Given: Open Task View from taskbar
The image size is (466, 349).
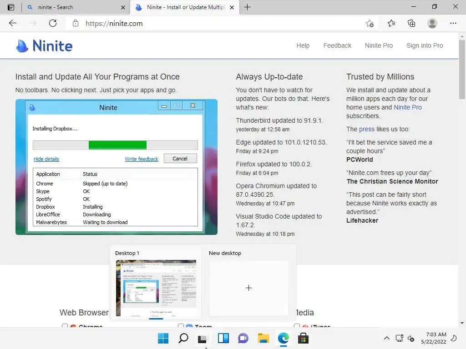Looking at the screenshot, I should pyautogui.click(x=203, y=338).
